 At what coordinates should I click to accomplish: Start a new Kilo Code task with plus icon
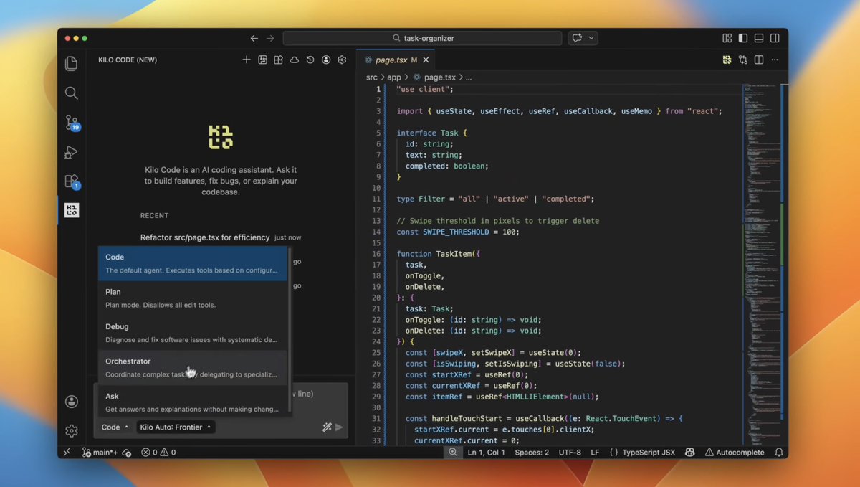(x=247, y=60)
